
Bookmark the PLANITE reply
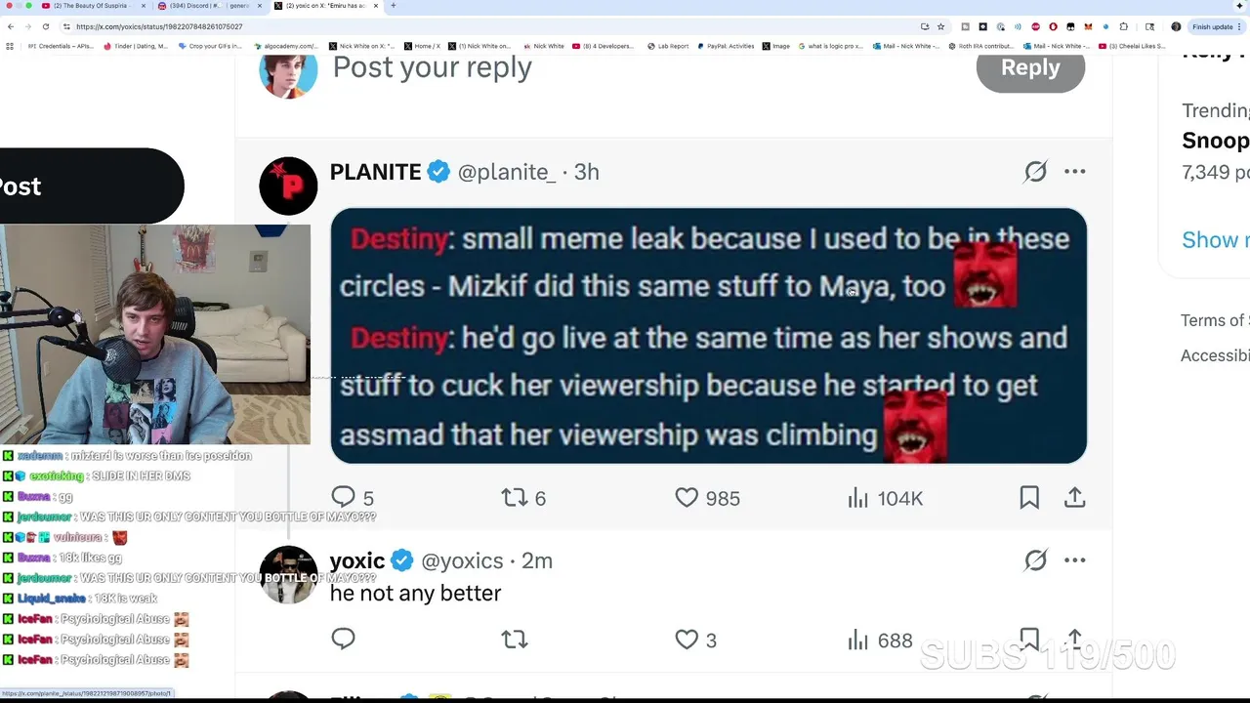pos(1029,498)
